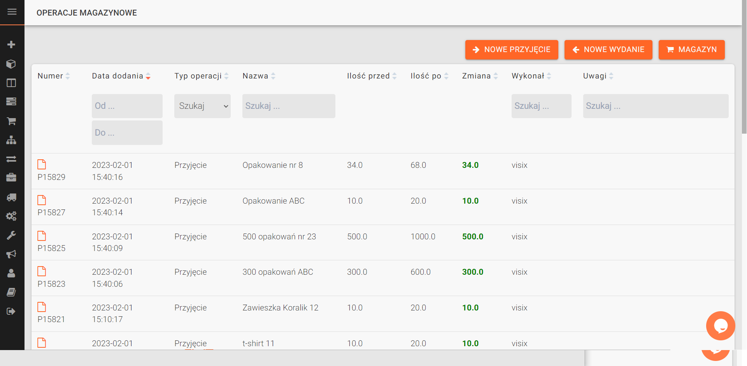Image resolution: width=747 pixels, height=366 pixels.
Task: Click the delivery truck sidebar icon
Action: (x=11, y=197)
